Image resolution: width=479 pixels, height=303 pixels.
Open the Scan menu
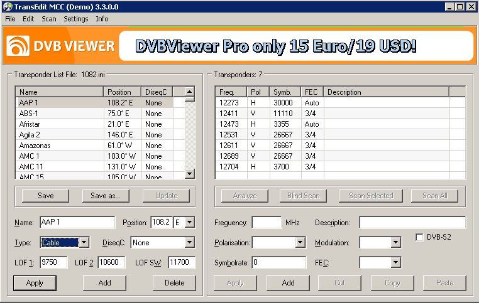pos(49,19)
